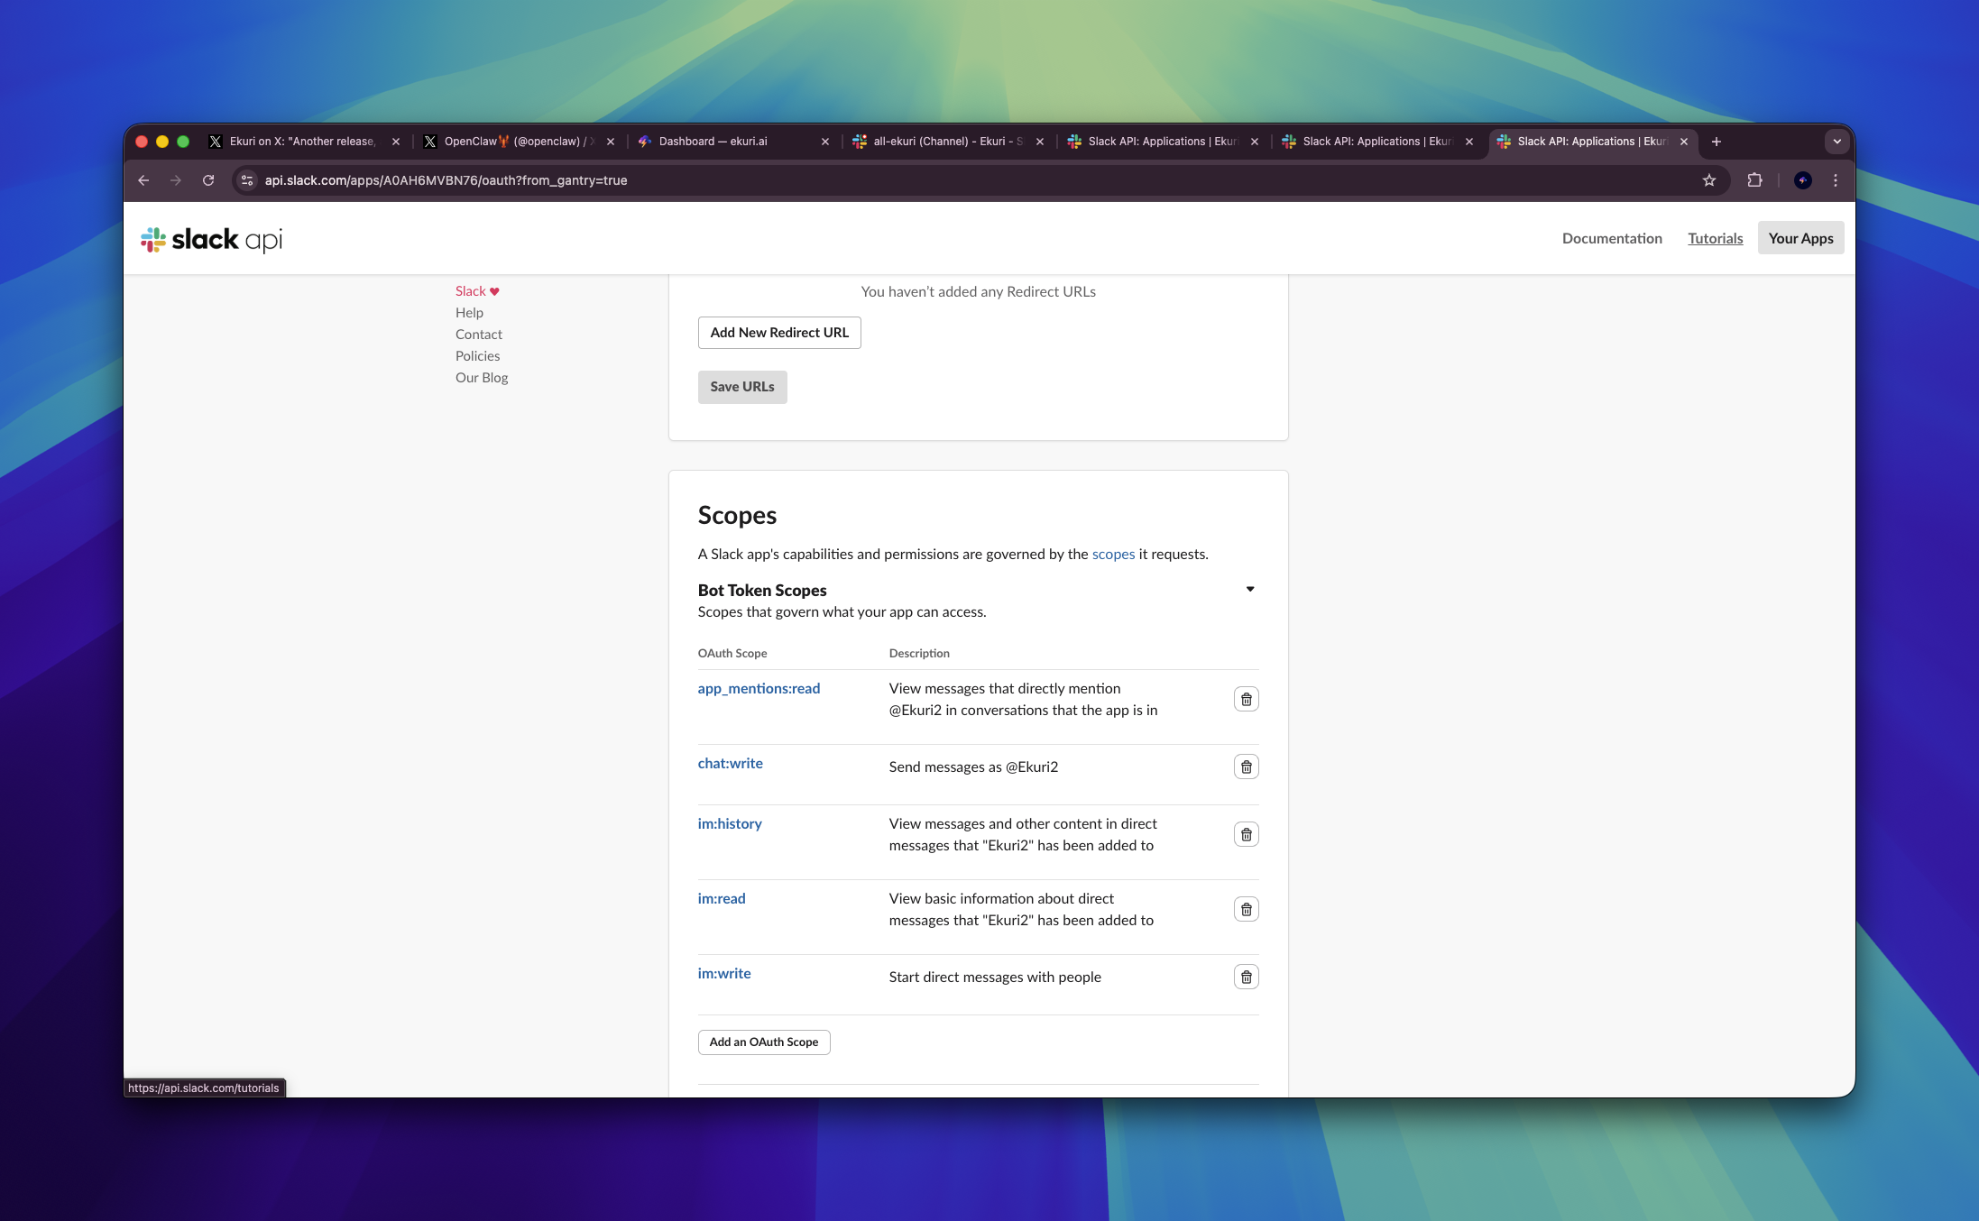This screenshot has width=1979, height=1221.
Task: Collapse the Bot Token Scopes section arrow
Action: 1250,590
